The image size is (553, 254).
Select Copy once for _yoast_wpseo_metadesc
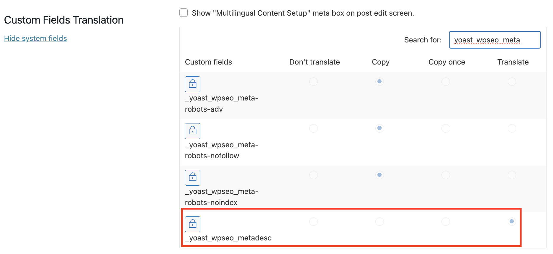click(446, 221)
